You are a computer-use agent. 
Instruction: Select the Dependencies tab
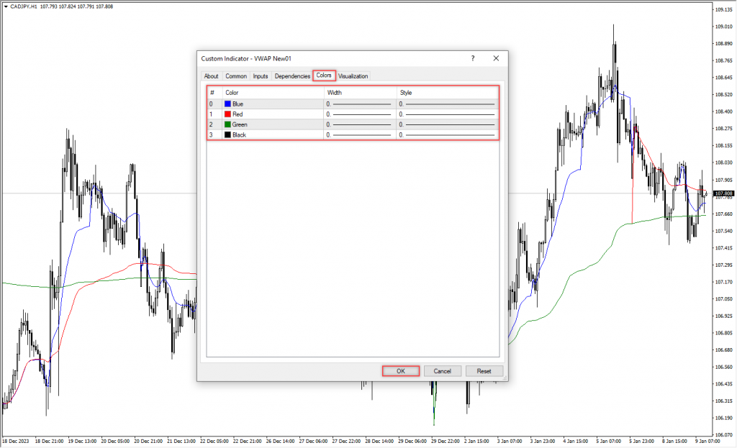click(x=292, y=76)
